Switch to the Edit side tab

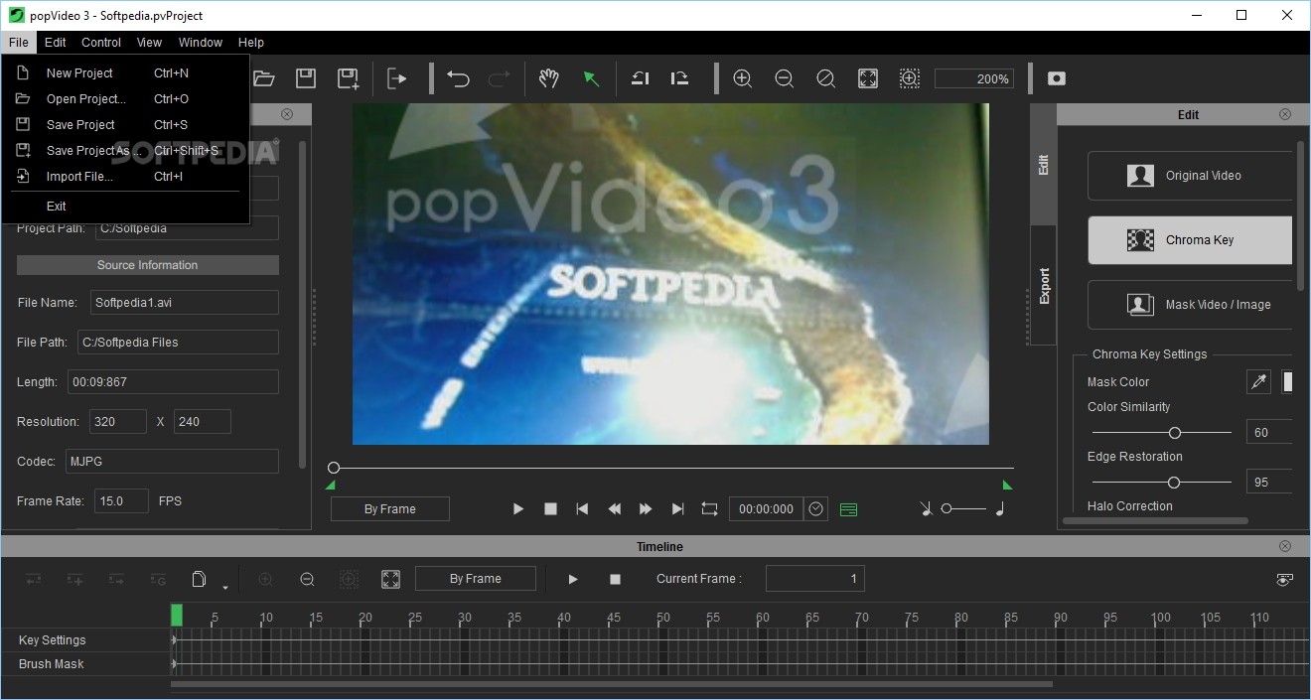point(1044,165)
